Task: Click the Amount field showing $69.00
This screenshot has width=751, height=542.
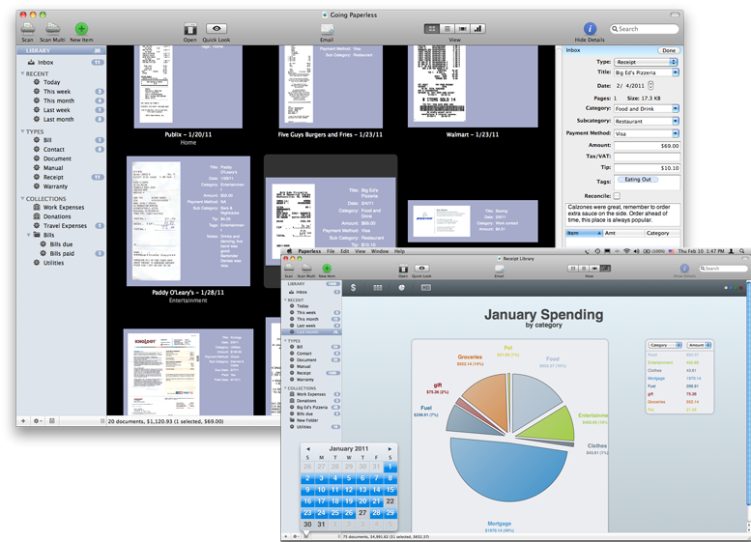Action: [x=647, y=146]
